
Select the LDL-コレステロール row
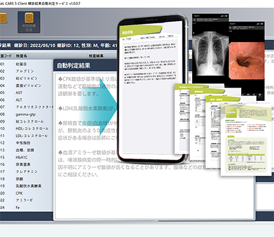click(27, 136)
